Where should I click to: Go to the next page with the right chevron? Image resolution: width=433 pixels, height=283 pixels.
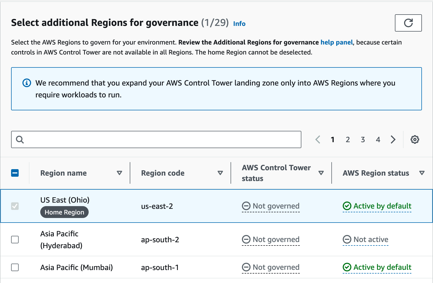[393, 139]
